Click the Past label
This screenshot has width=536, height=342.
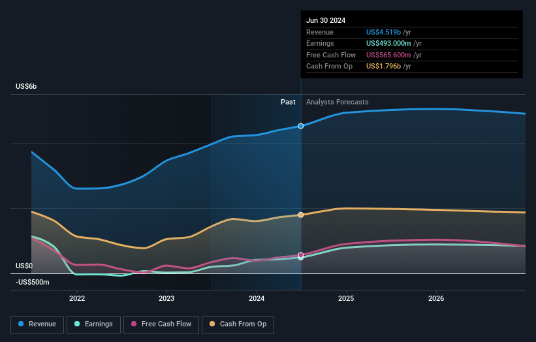click(288, 102)
